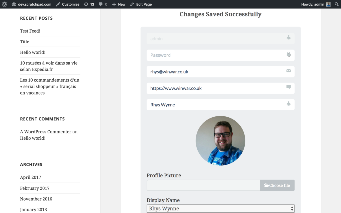
Task: Open the April 2017 archive
Action: click(30, 177)
